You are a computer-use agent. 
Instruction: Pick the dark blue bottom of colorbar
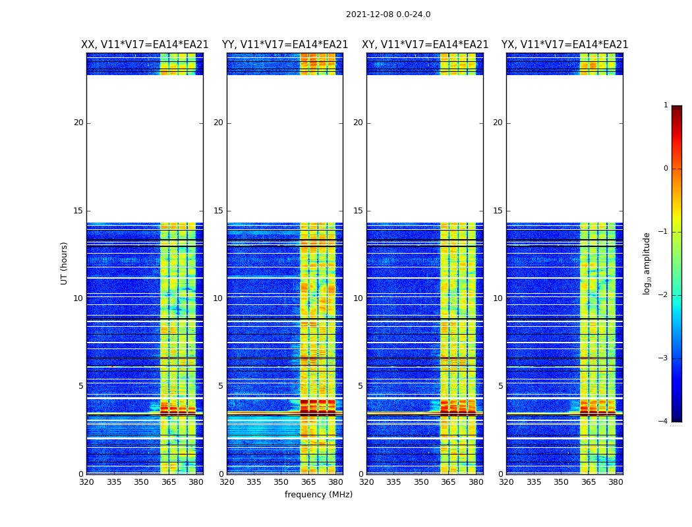[676, 417]
